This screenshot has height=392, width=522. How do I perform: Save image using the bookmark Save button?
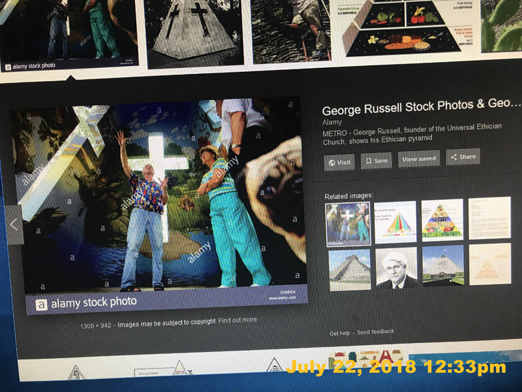[x=376, y=161]
